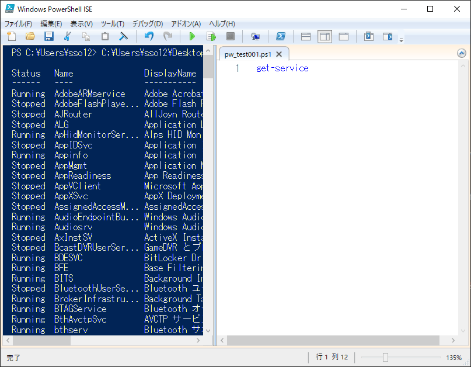Enable the Show Script Pane Maximized layout
Screen dimensions: 471x367
343,36
